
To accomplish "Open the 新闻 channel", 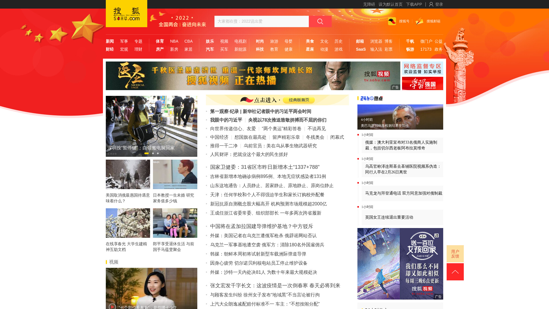I will coord(110,41).
